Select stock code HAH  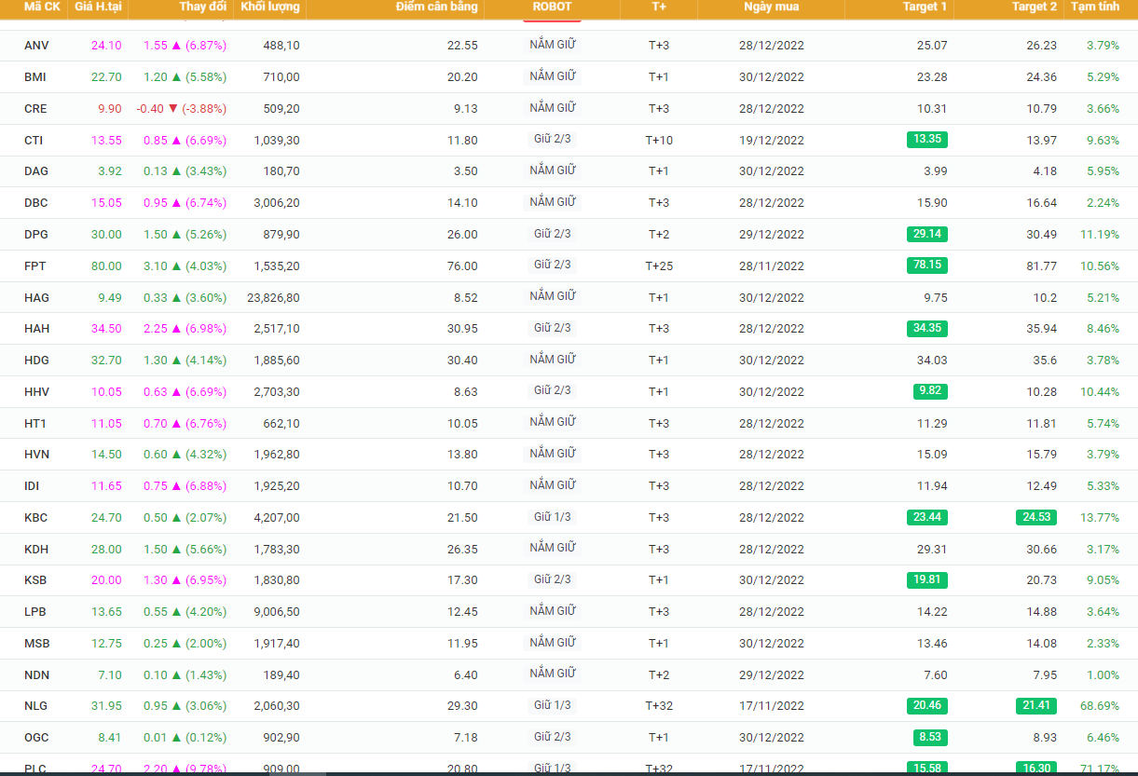coord(37,329)
